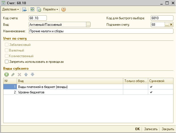Click the reread/refresh toolbar icon
Image resolution: width=176 pixels, height=133 pixels.
click(32, 10)
